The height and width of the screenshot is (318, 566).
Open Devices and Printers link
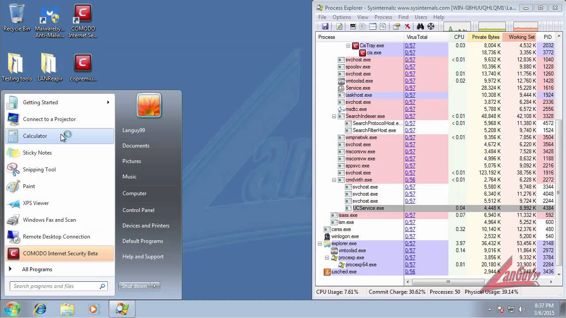146,226
